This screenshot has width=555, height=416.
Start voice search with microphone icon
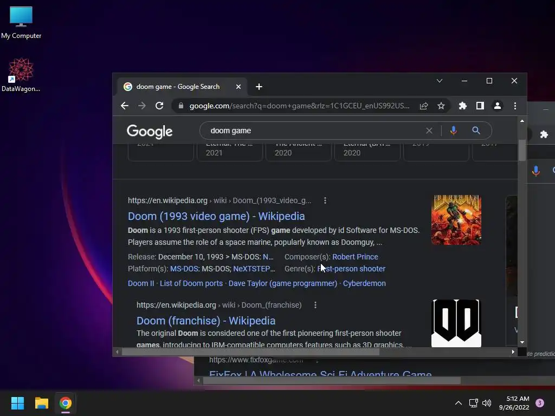(x=454, y=131)
